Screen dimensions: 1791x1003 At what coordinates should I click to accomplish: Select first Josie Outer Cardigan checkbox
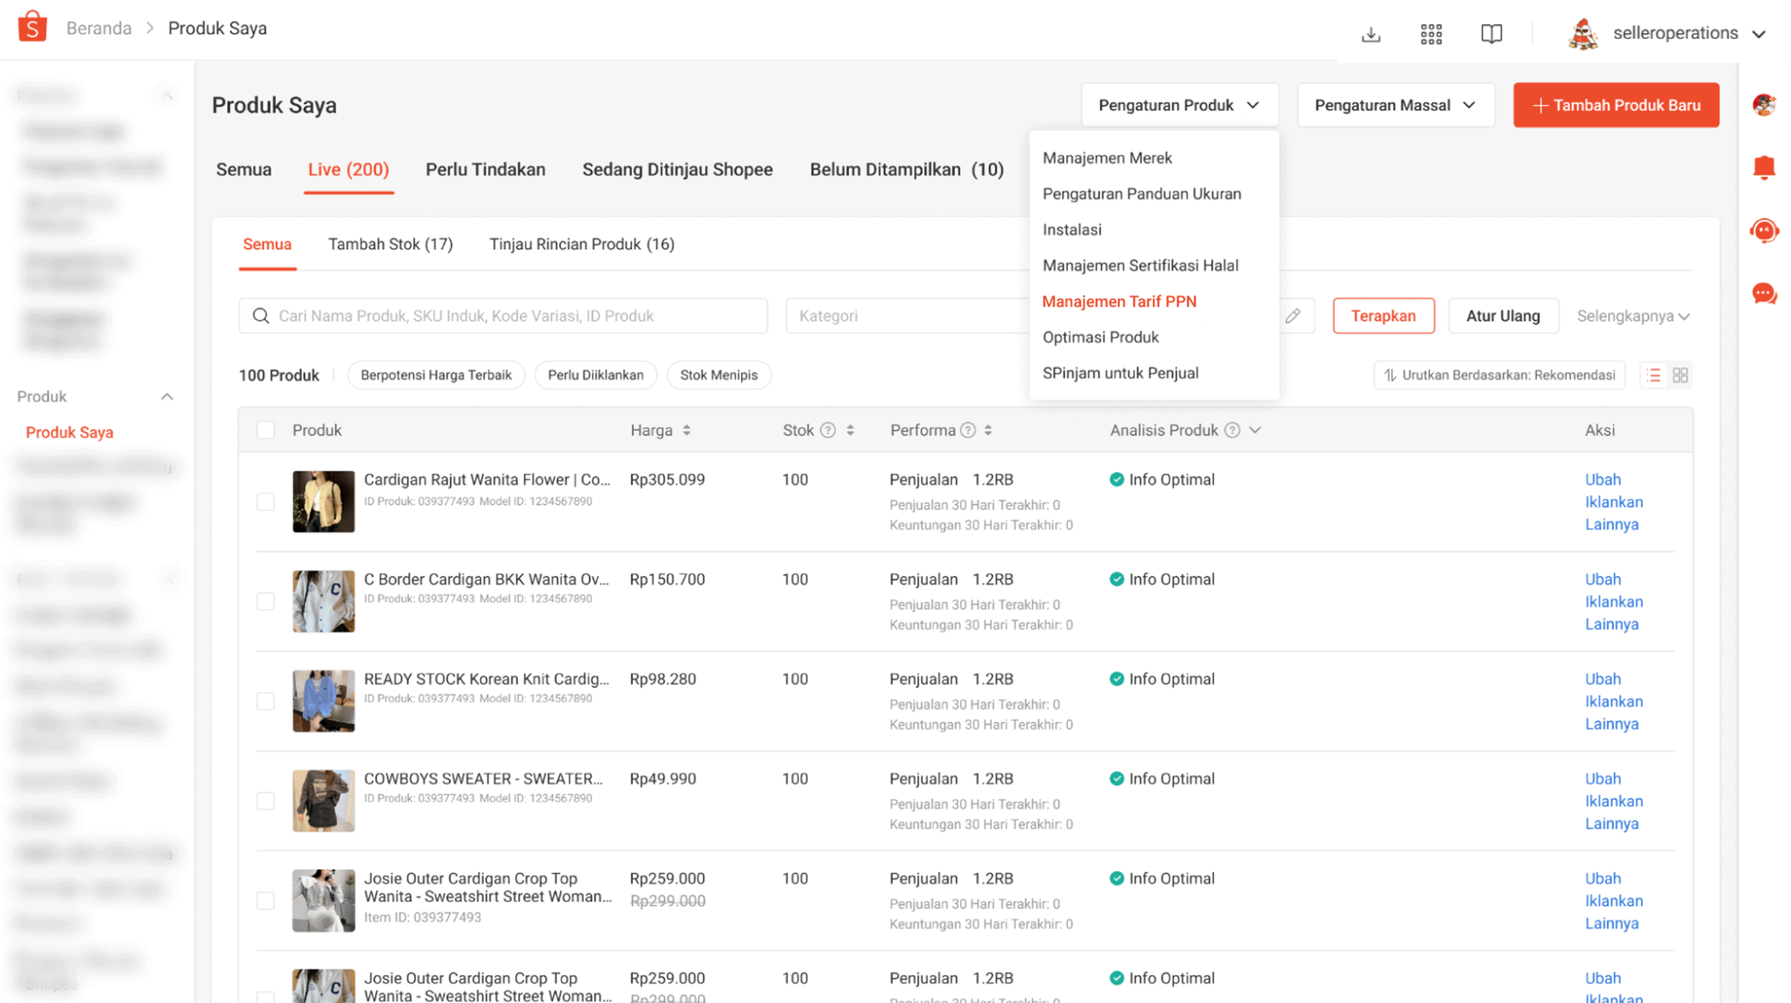266,901
